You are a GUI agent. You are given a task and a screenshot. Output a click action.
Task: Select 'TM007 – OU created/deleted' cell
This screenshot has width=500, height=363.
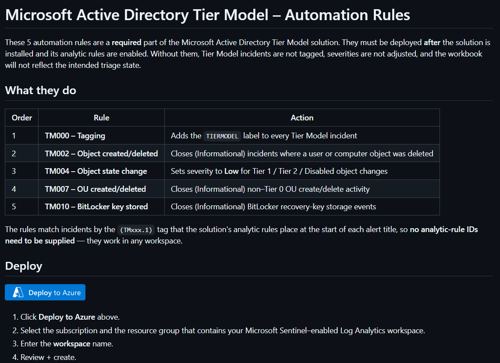pos(101,189)
